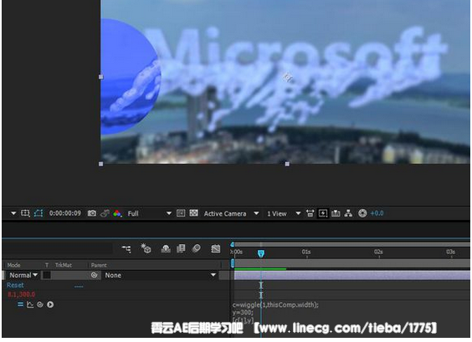Toggle the Hide Shy Layers icon
Viewport: 472px width, 342px height.
[x=166, y=248]
